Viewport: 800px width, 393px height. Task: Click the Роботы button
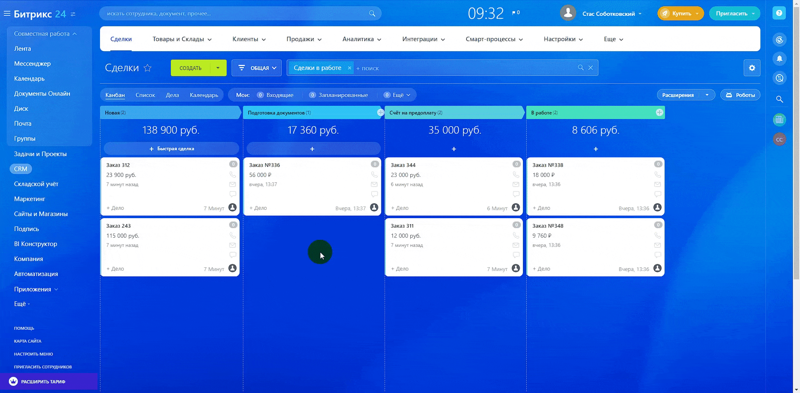(740, 95)
